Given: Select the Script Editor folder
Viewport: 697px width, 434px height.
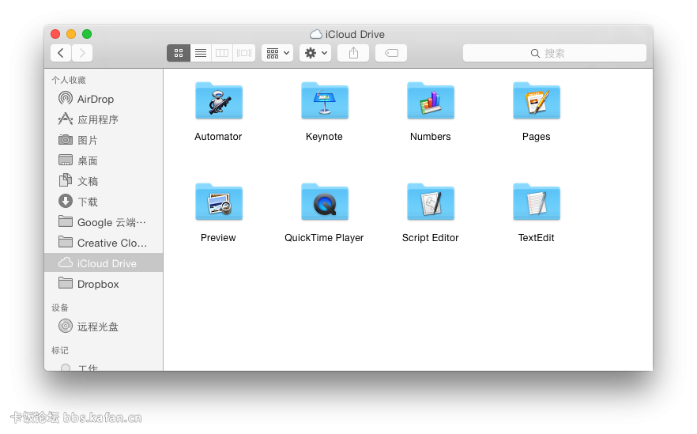Looking at the screenshot, I should coord(430,202).
